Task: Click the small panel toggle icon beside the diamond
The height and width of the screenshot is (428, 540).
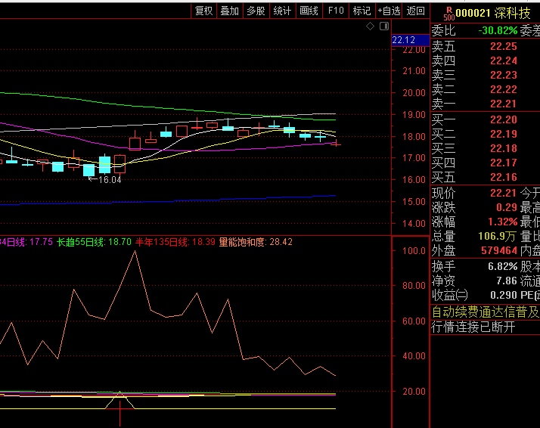Action: pos(382,26)
